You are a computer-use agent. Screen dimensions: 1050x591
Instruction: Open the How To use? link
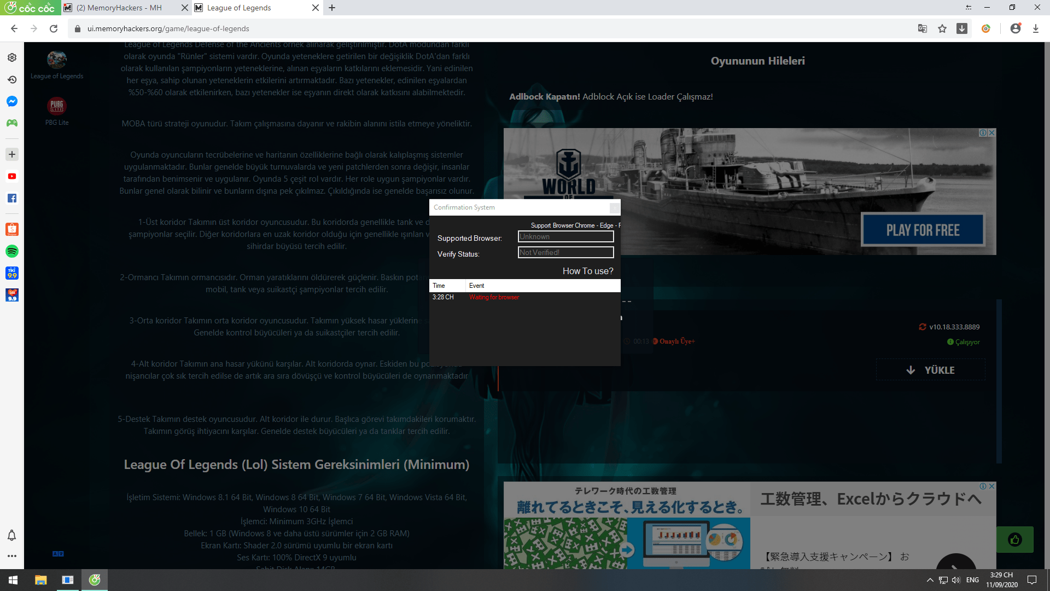588,271
